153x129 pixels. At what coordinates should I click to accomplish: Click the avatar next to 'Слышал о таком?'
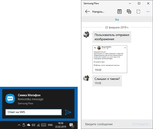coord(86,78)
